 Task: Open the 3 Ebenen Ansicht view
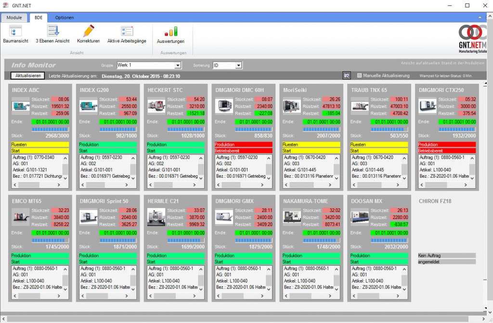[x=52, y=34]
